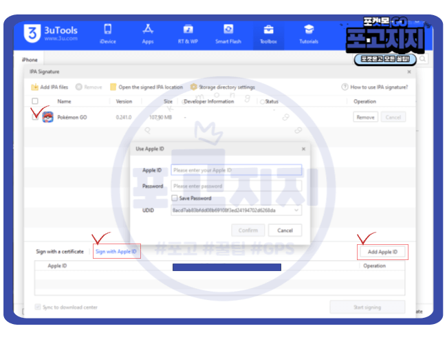
Task: Switch to Sign with Apple ID tab
Action: coord(116,252)
